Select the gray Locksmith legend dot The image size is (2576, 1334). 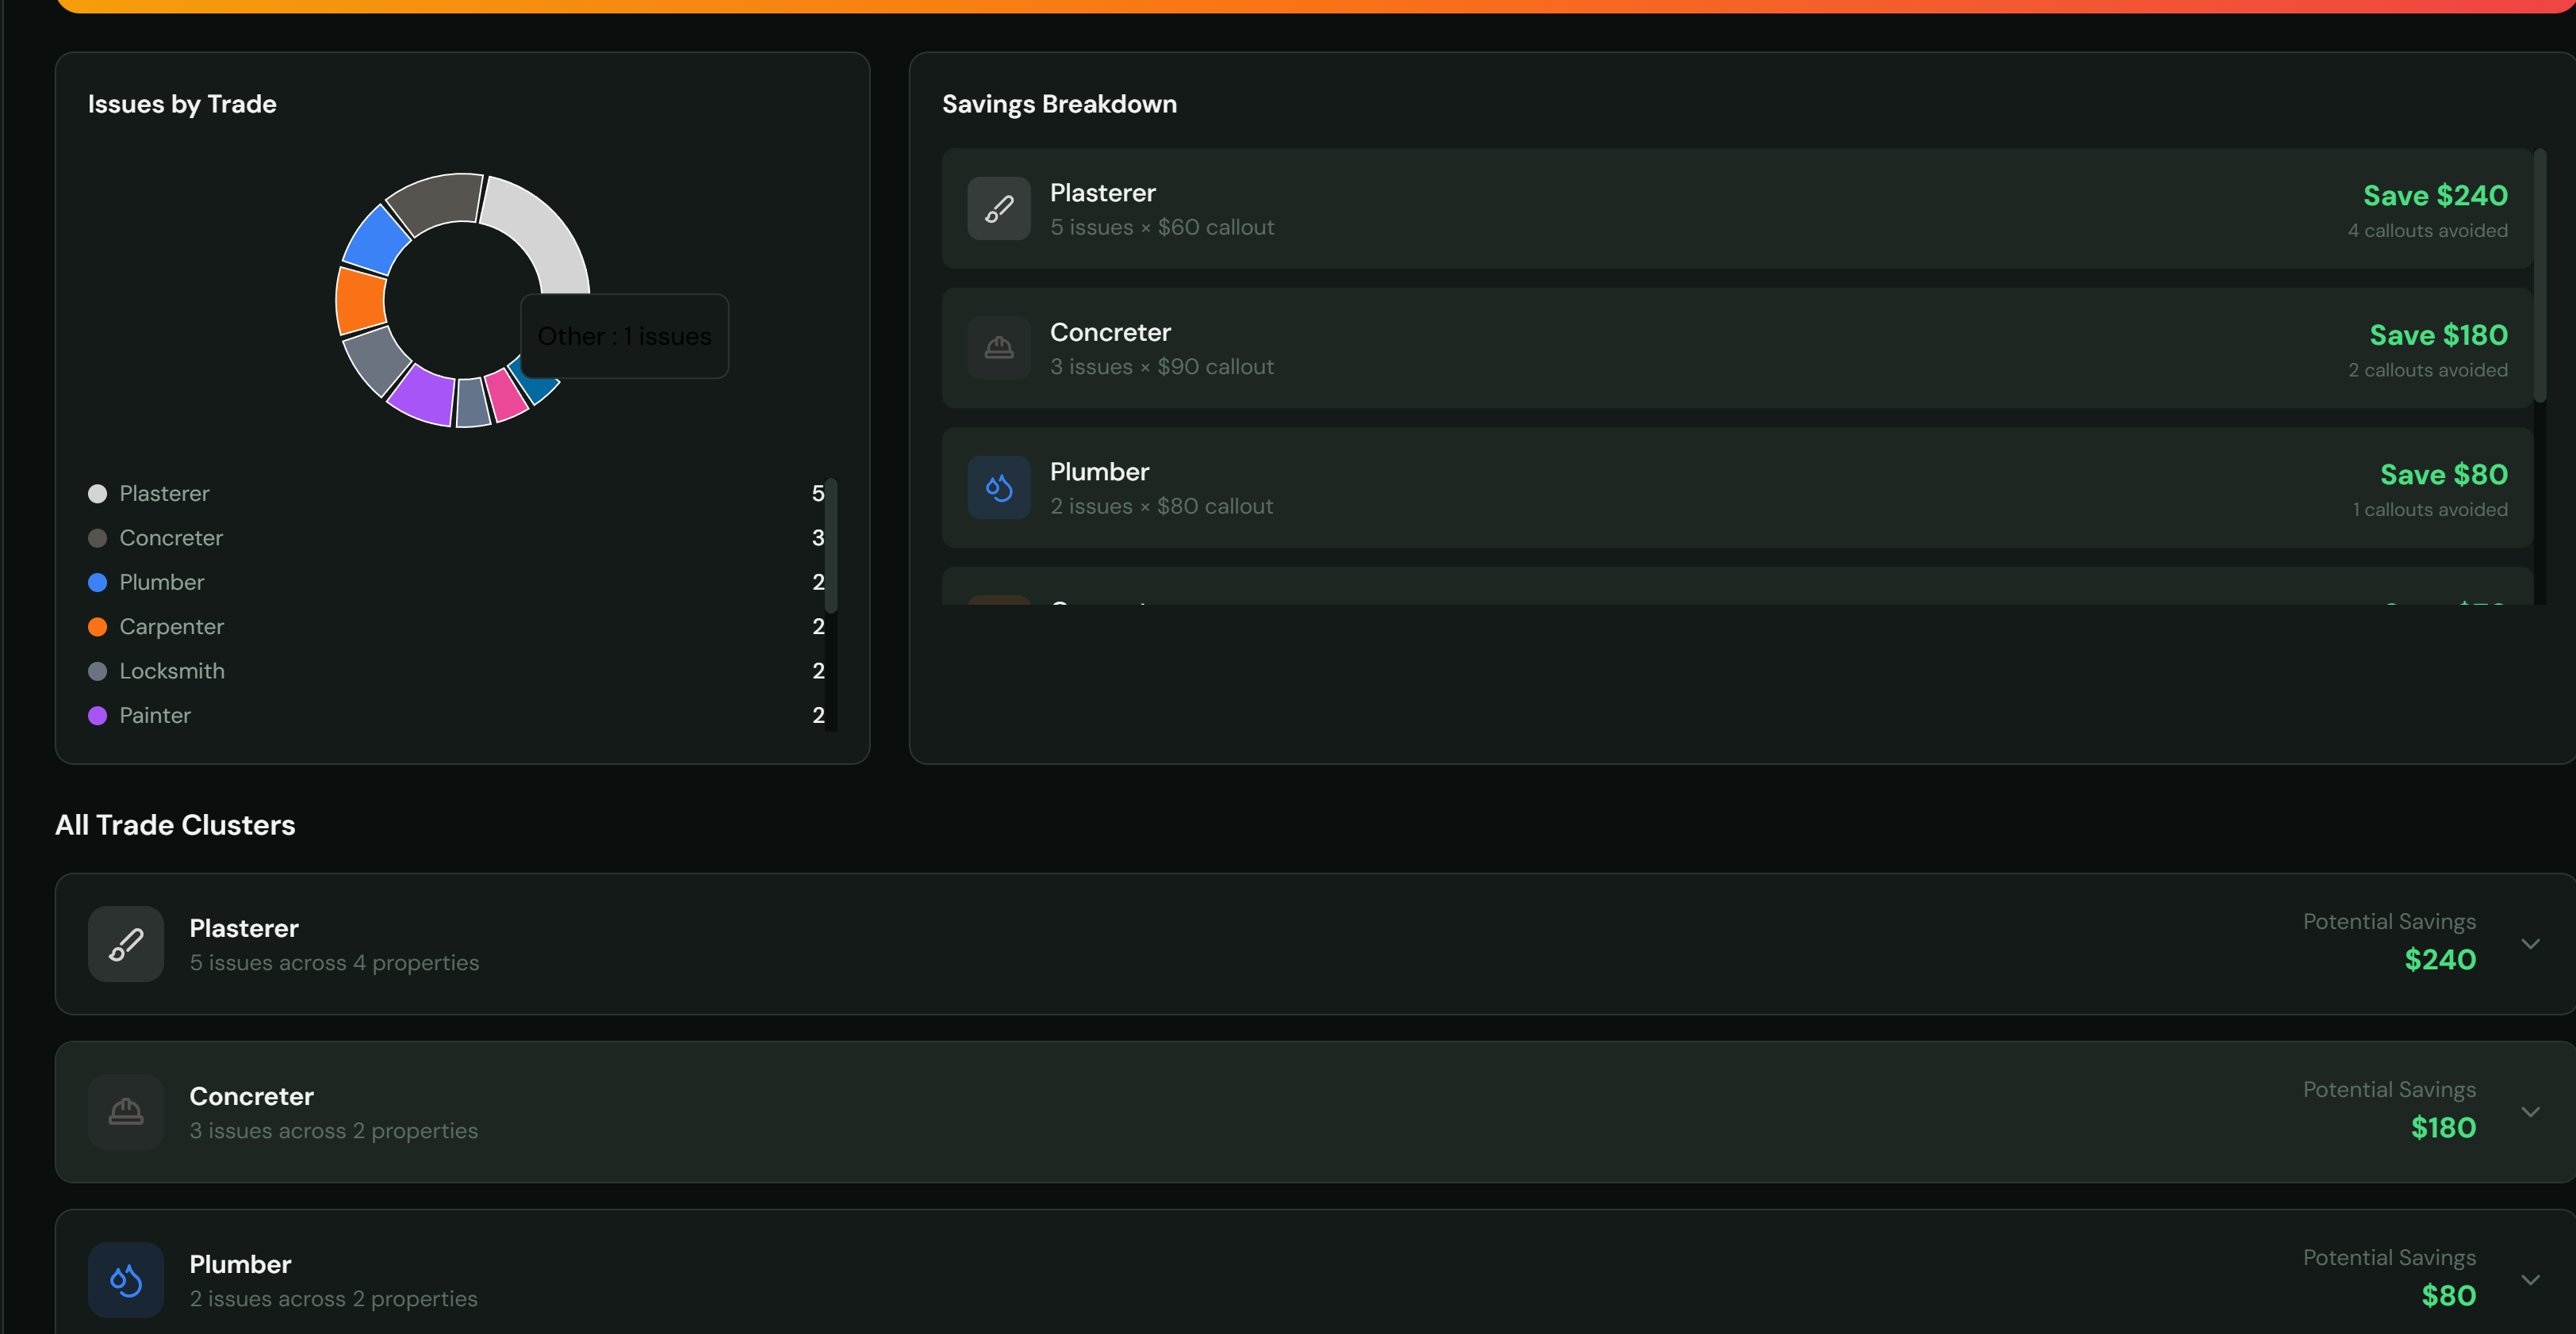pyautogui.click(x=97, y=671)
